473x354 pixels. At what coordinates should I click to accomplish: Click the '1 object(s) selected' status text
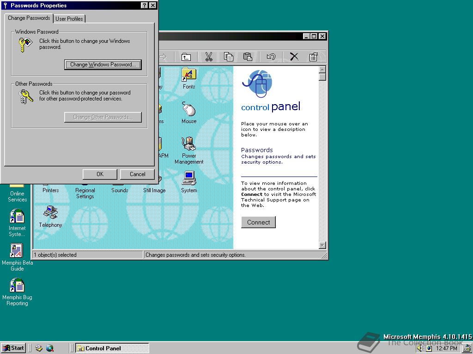click(x=55, y=254)
